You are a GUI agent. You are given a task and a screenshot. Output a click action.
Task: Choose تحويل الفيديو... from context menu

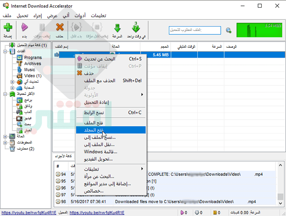coord(111,159)
